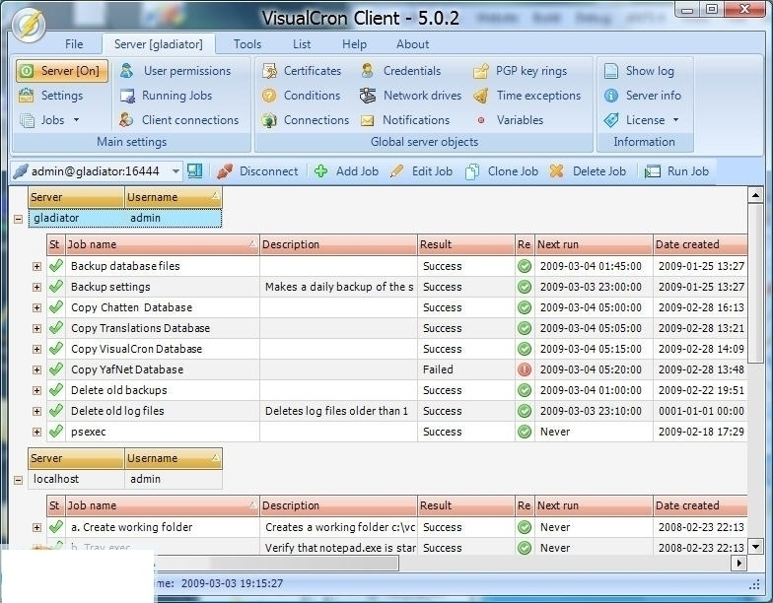The width and height of the screenshot is (773, 603).
Task: Open Variables
Action: tap(510, 120)
